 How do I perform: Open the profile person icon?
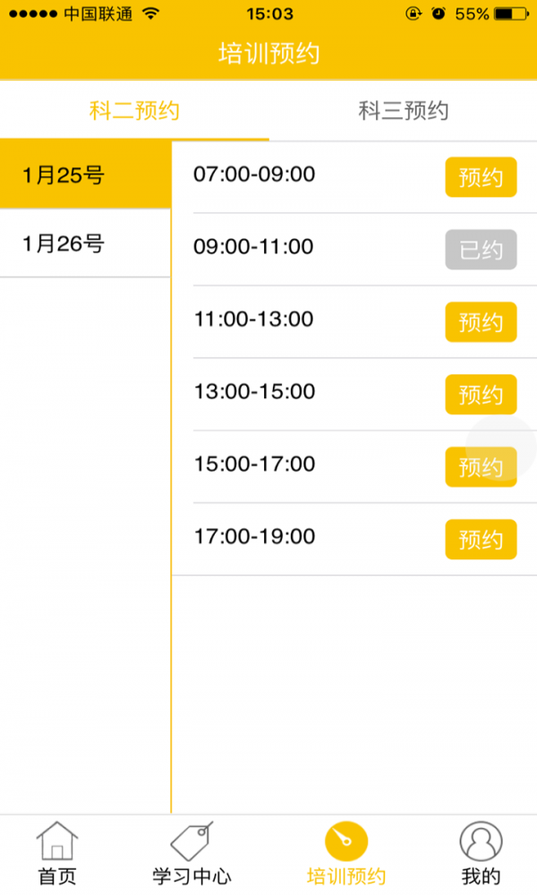click(x=481, y=841)
